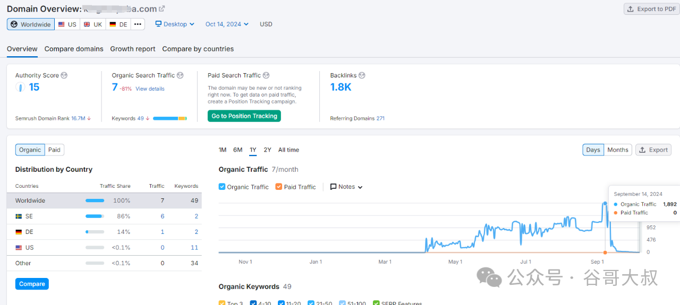Switch chart granularity to Months
680x305 pixels.
(x=618, y=150)
